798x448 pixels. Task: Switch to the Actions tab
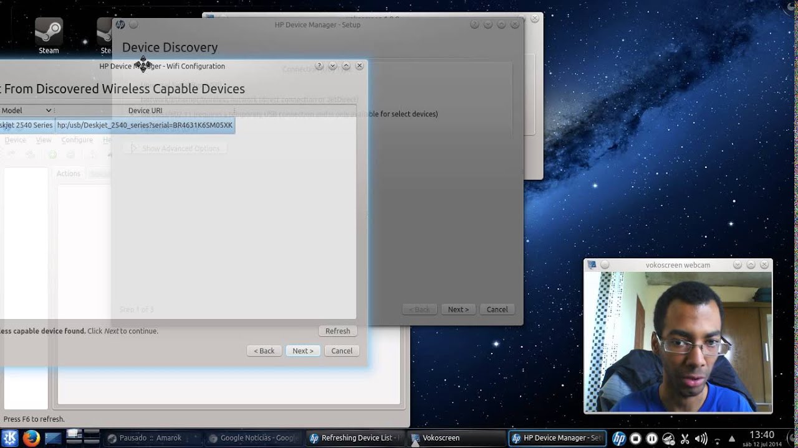click(x=69, y=174)
